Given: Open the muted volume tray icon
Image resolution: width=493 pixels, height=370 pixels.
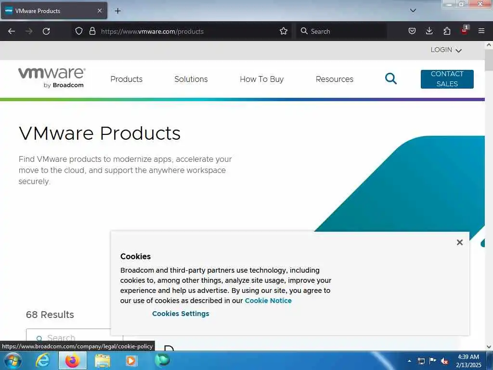Looking at the screenshot, I should (444, 361).
